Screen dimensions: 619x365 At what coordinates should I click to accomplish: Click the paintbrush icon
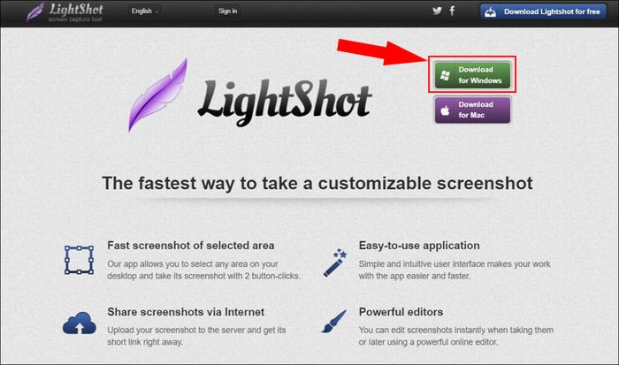333,321
